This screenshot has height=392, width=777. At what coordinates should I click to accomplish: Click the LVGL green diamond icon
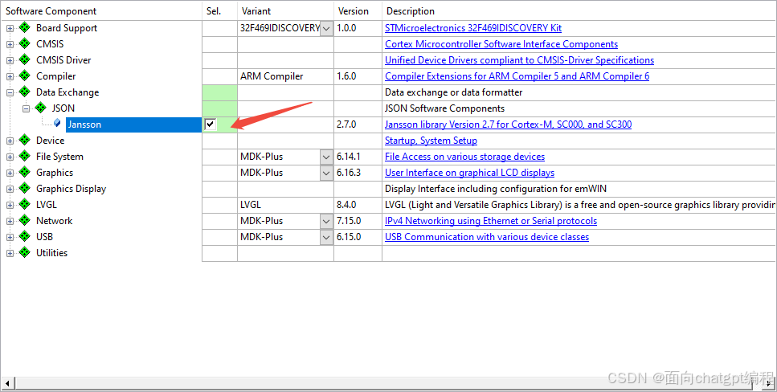pyautogui.click(x=24, y=204)
